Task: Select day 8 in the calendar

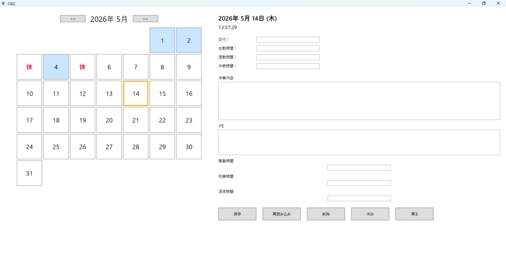Action: (162, 67)
